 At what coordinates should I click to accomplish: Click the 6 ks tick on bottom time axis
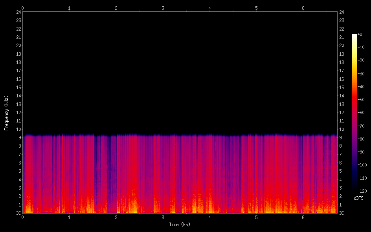tap(303, 217)
